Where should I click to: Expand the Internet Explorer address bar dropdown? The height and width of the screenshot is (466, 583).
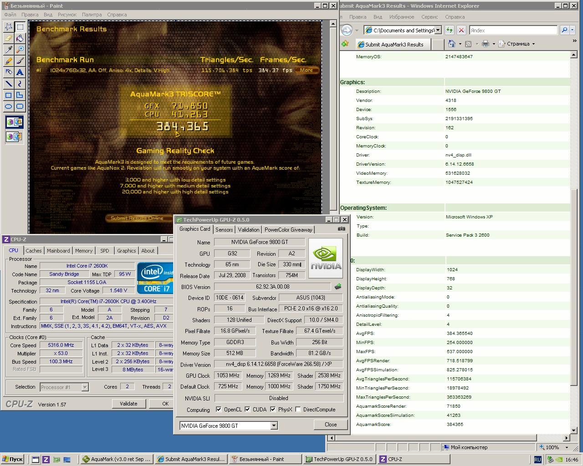[438, 30]
